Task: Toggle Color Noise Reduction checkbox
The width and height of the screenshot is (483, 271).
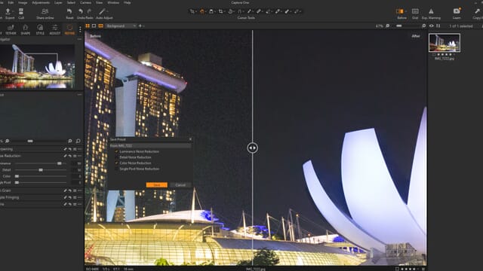Action: tap(116, 163)
